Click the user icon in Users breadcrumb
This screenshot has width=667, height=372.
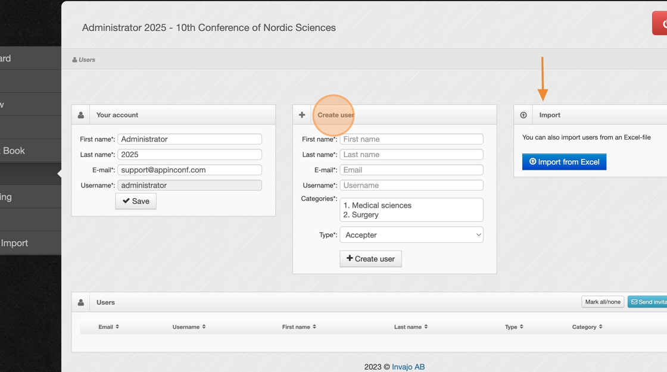point(74,60)
